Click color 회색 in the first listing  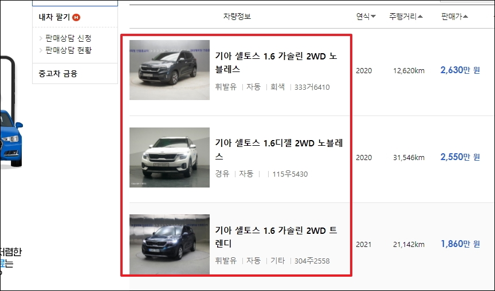pos(277,87)
